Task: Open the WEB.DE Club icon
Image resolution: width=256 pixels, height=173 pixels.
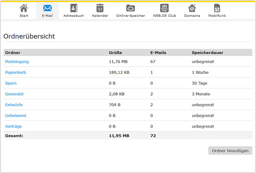Action: pos(164,8)
